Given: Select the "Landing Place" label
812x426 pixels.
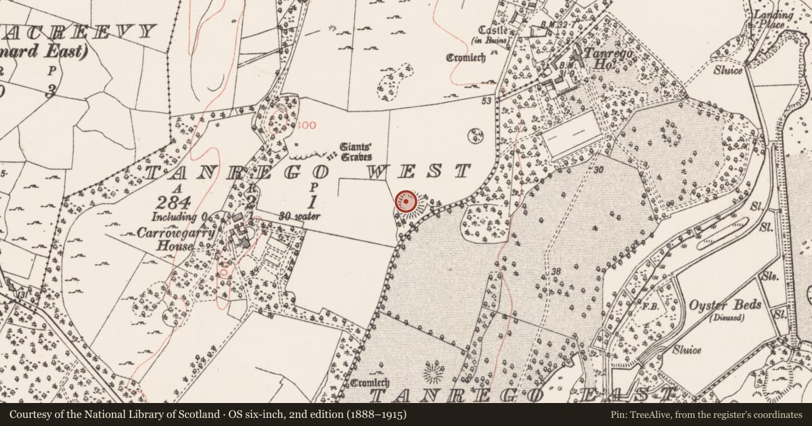Looking at the screenshot, I should (x=772, y=20).
